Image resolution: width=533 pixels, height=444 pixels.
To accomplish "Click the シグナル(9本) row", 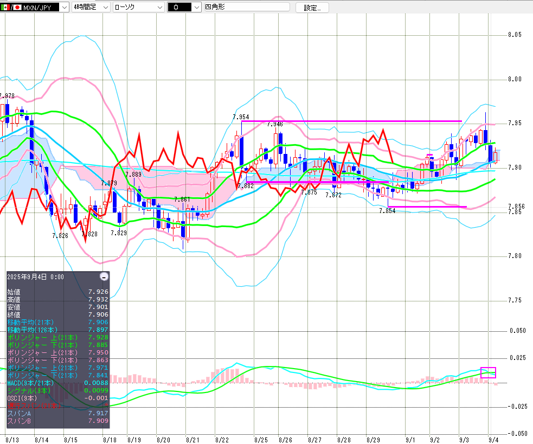I will (x=58, y=391).
